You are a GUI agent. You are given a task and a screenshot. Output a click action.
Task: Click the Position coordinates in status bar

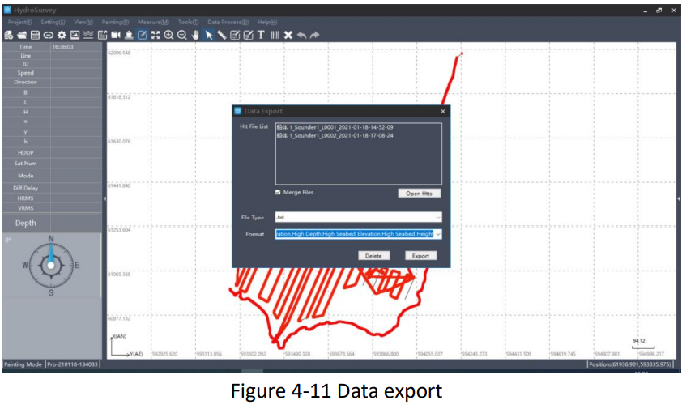[630, 364]
